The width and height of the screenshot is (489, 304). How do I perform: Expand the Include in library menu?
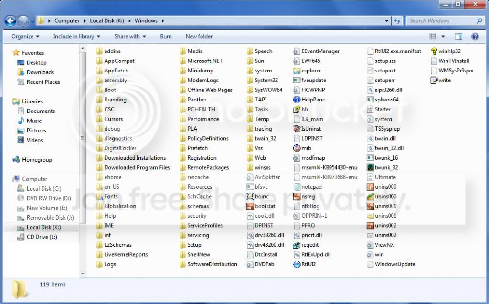[77, 36]
